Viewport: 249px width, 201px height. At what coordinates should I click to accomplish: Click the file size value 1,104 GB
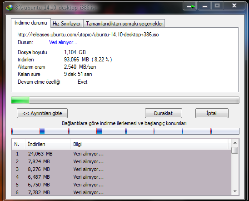(x=75, y=52)
